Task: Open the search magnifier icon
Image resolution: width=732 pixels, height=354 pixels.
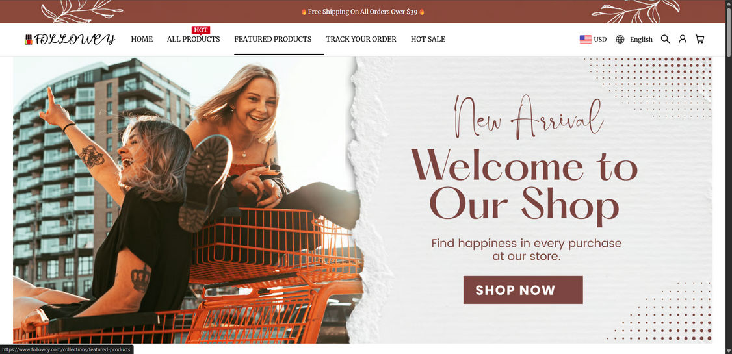Action: tap(665, 39)
